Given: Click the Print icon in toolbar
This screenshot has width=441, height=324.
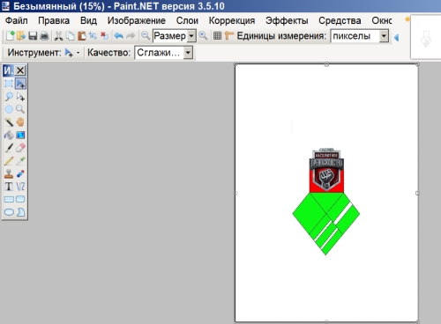Looking at the screenshot, I should click(44, 36).
